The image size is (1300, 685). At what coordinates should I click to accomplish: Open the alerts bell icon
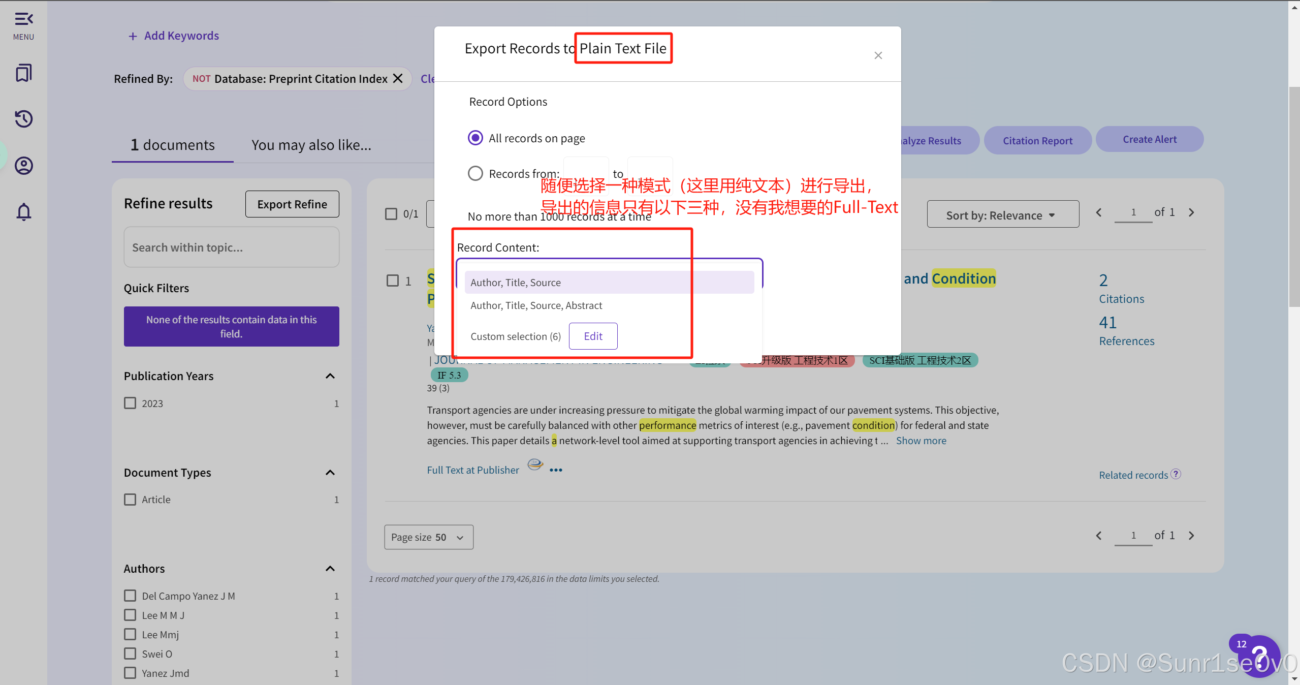(x=23, y=212)
